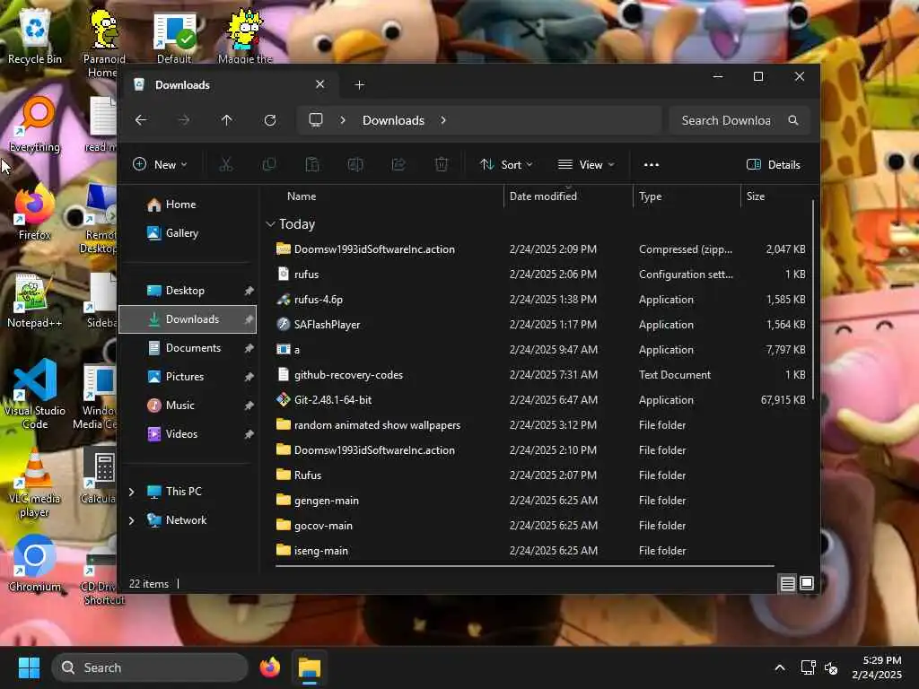Screen dimensions: 919x689
Task: Select the rufus-4.6p application file
Action: coord(319,300)
